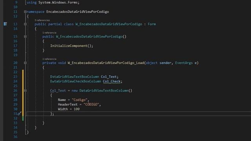This screenshot has width=251, height=141.
Task: Open '1 referencia' link above the constructor
Action: pyautogui.click(x=49, y=33)
